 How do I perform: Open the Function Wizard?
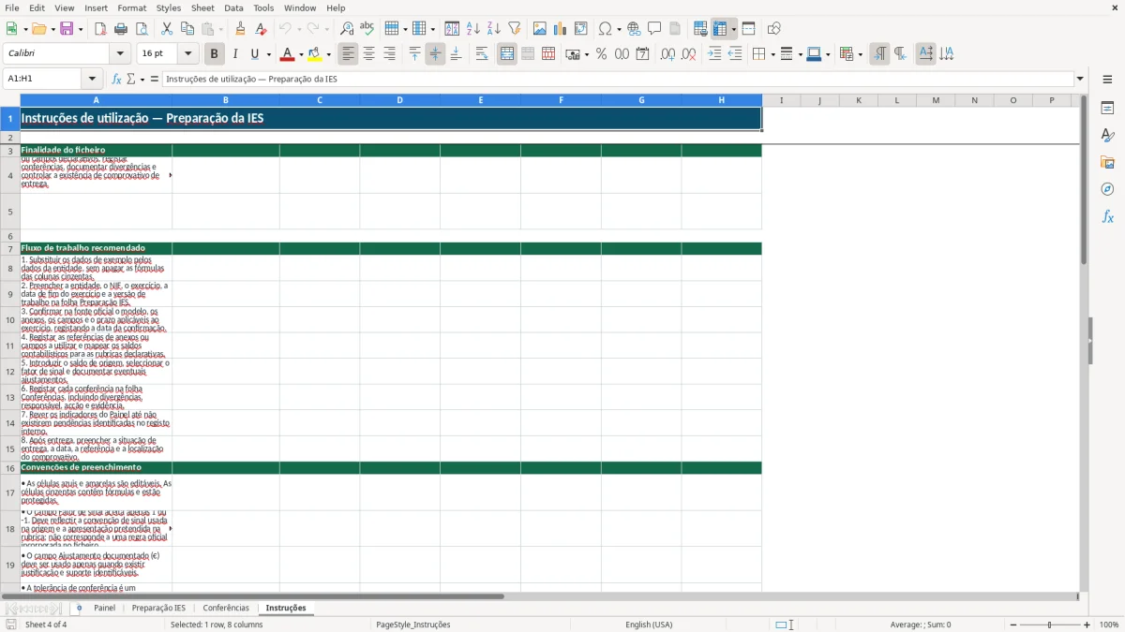click(117, 80)
